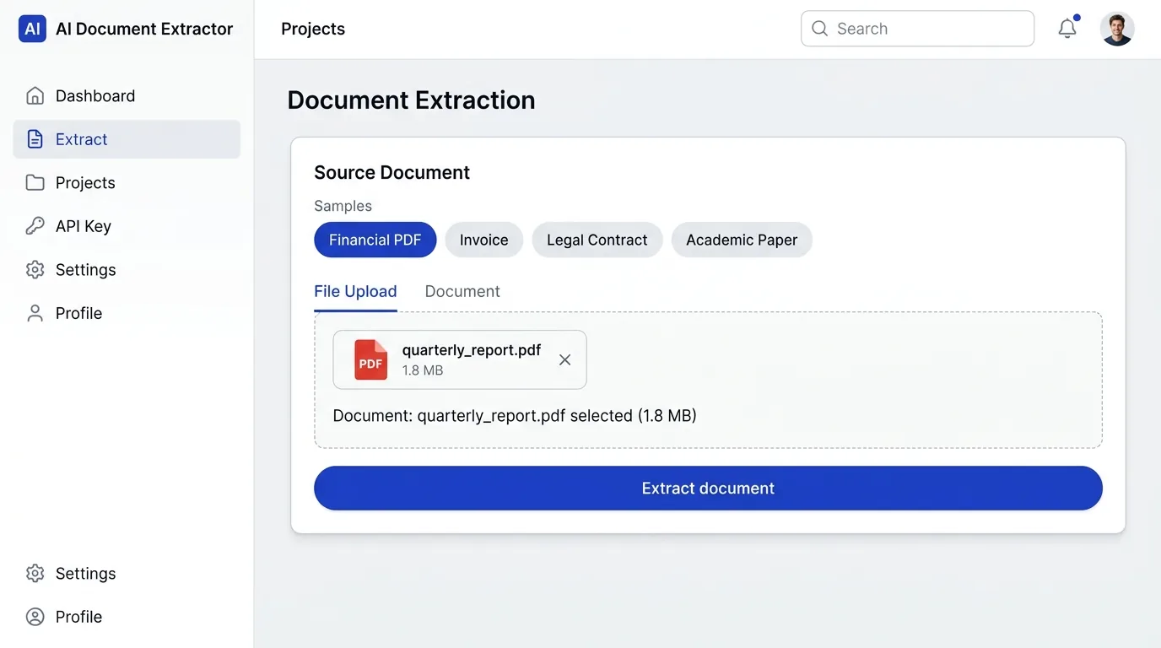Open Dashboard in the sidebar
This screenshot has width=1161, height=648.
coord(127,95)
